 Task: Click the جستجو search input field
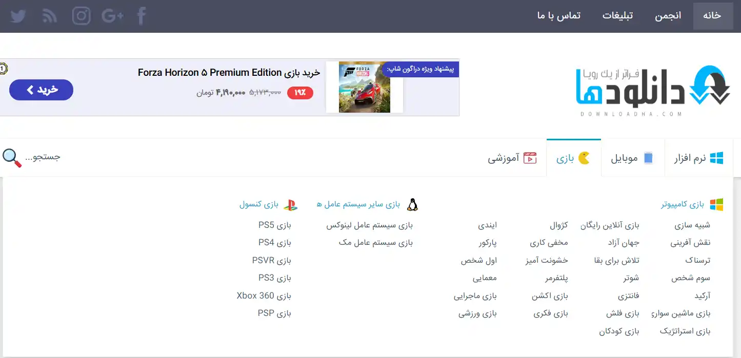(x=44, y=157)
